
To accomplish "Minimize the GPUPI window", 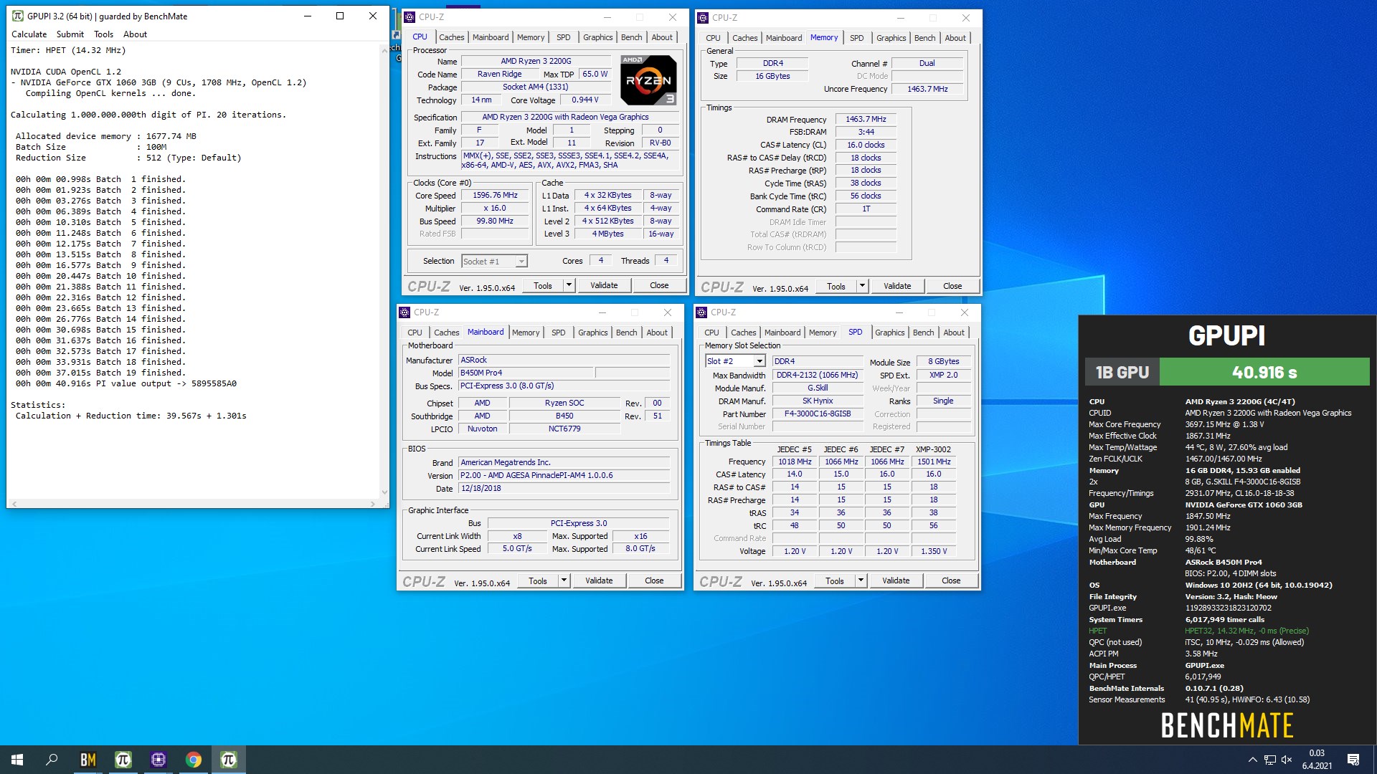I will click(307, 16).
